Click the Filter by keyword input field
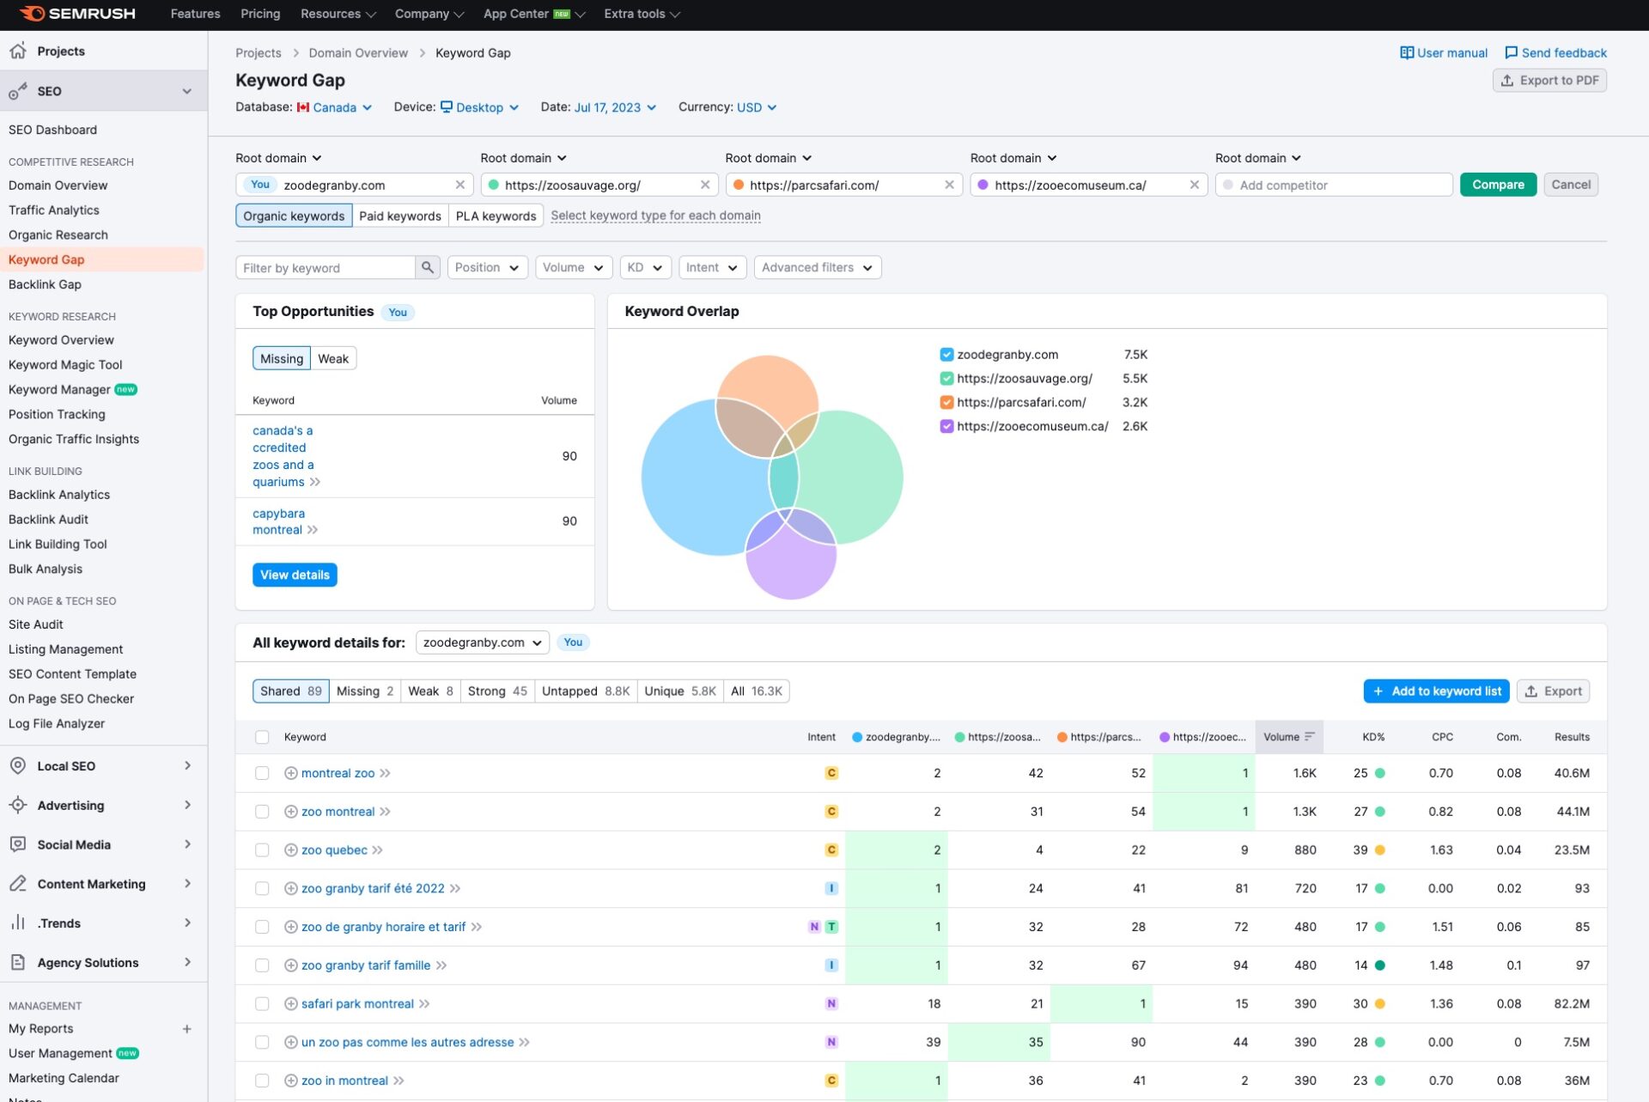 pos(326,267)
